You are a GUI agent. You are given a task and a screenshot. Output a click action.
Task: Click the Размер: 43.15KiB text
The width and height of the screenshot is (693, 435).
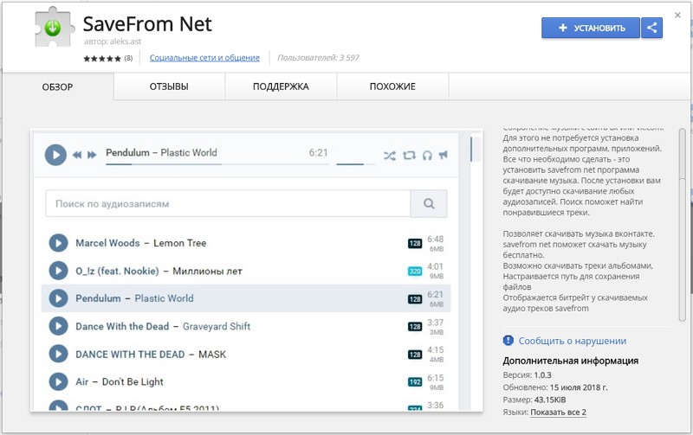pos(534,400)
